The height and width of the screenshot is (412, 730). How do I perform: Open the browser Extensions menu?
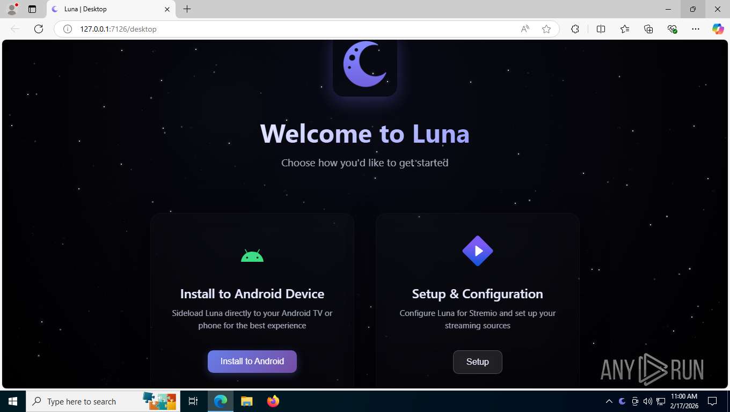click(x=575, y=29)
